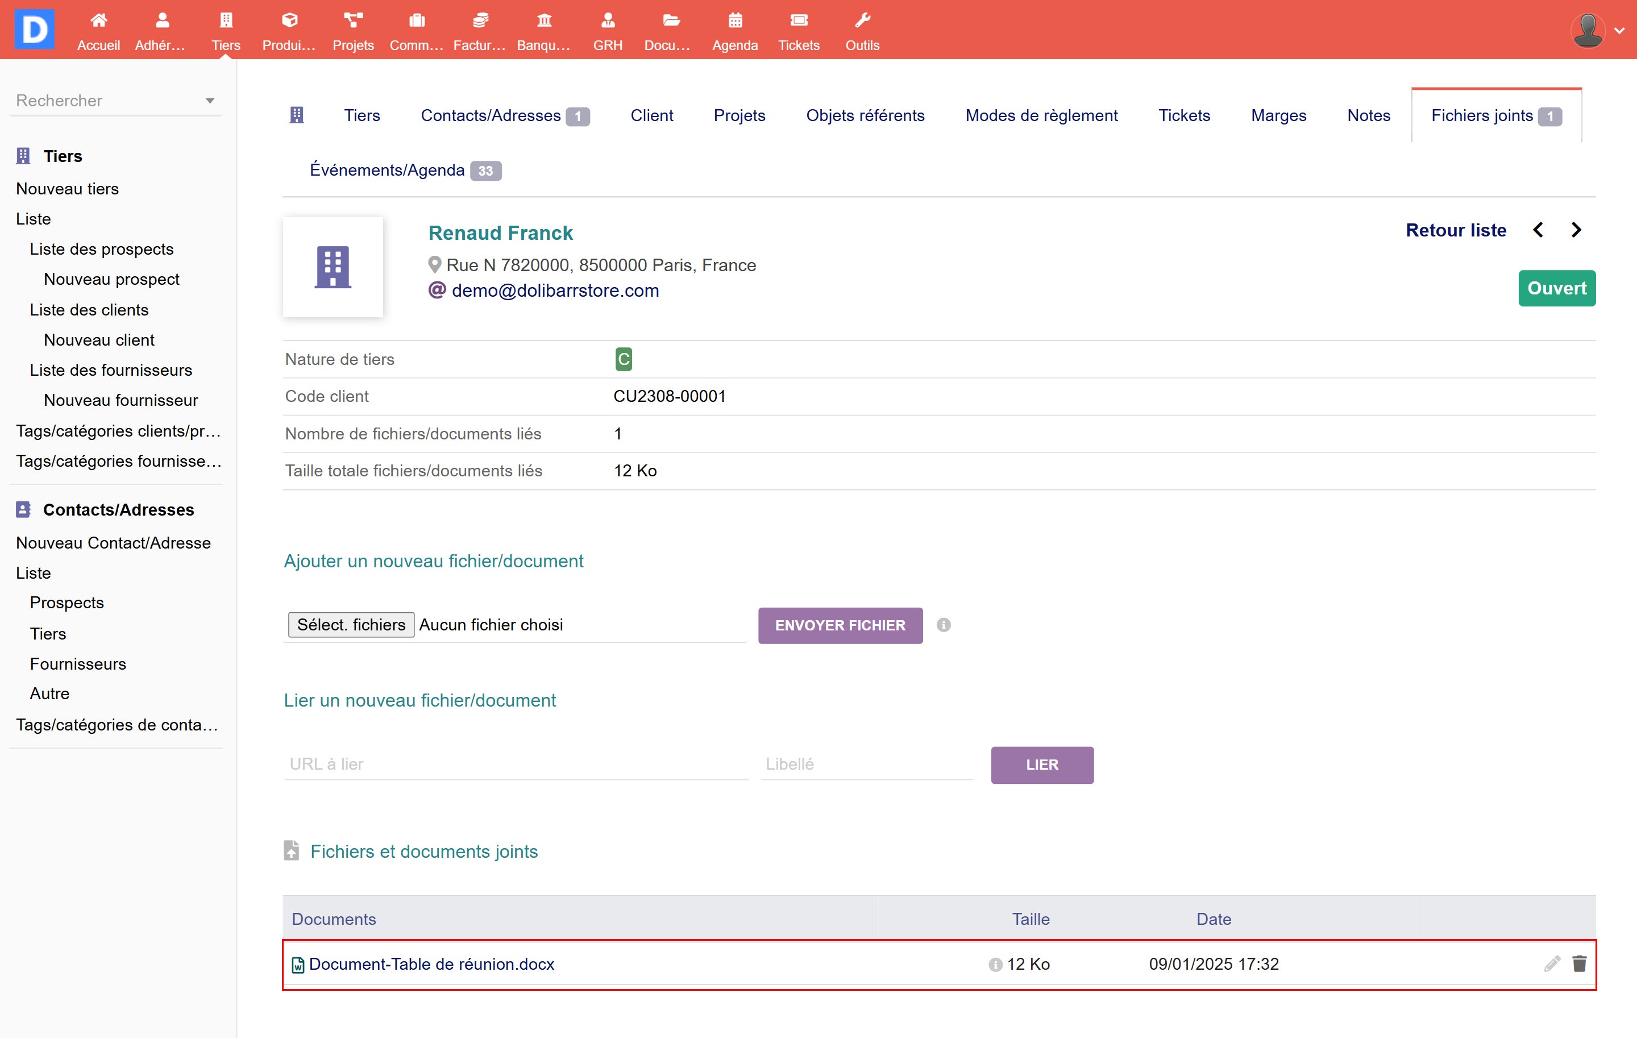This screenshot has height=1038, width=1637.
Task: Open the Rechercher search dropdown
Action: [x=115, y=101]
